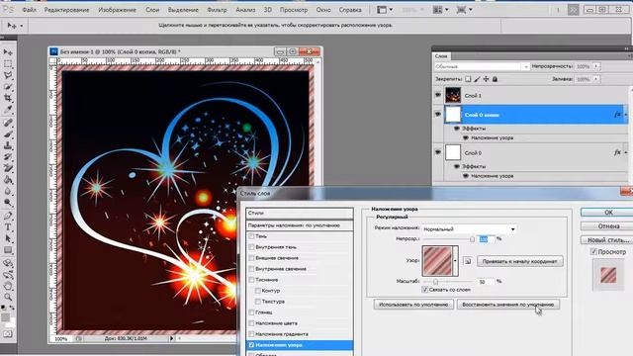Select the Hand tool
Viewport: 633px width, 356px height.
click(x=8, y=286)
